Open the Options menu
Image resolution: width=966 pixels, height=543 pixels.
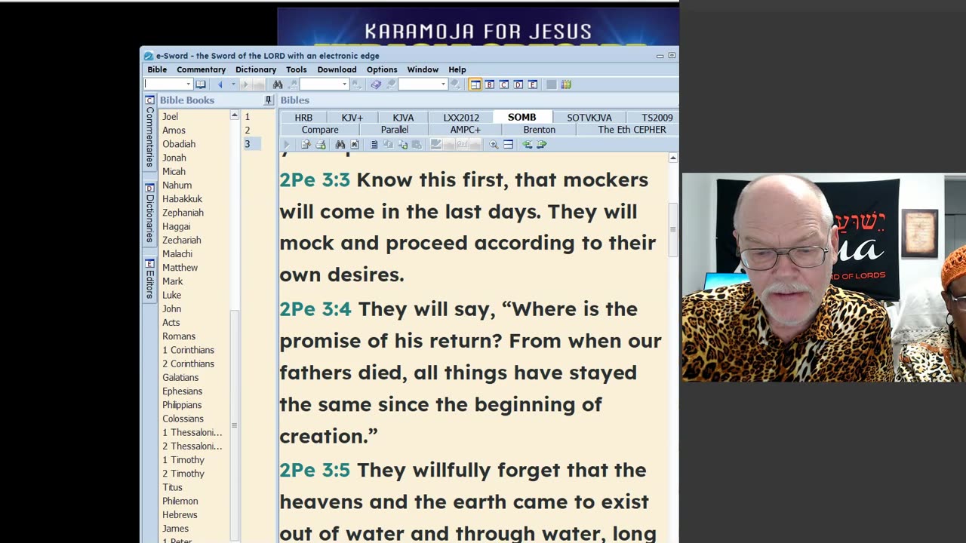pyautogui.click(x=382, y=69)
